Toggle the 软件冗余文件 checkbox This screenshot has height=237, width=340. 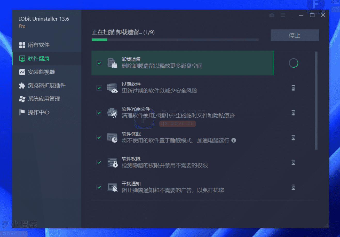coord(99,113)
